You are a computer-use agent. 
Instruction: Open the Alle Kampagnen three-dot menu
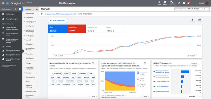pos(16,9)
